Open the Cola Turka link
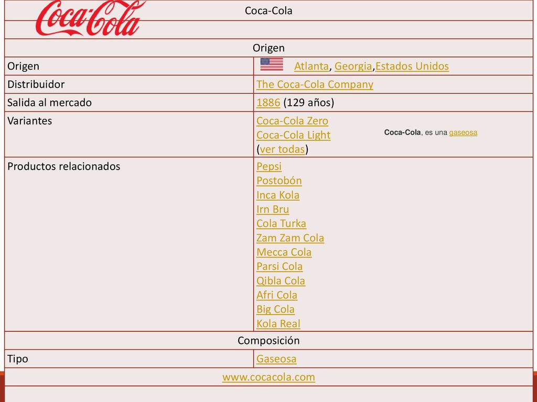 [281, 224]
